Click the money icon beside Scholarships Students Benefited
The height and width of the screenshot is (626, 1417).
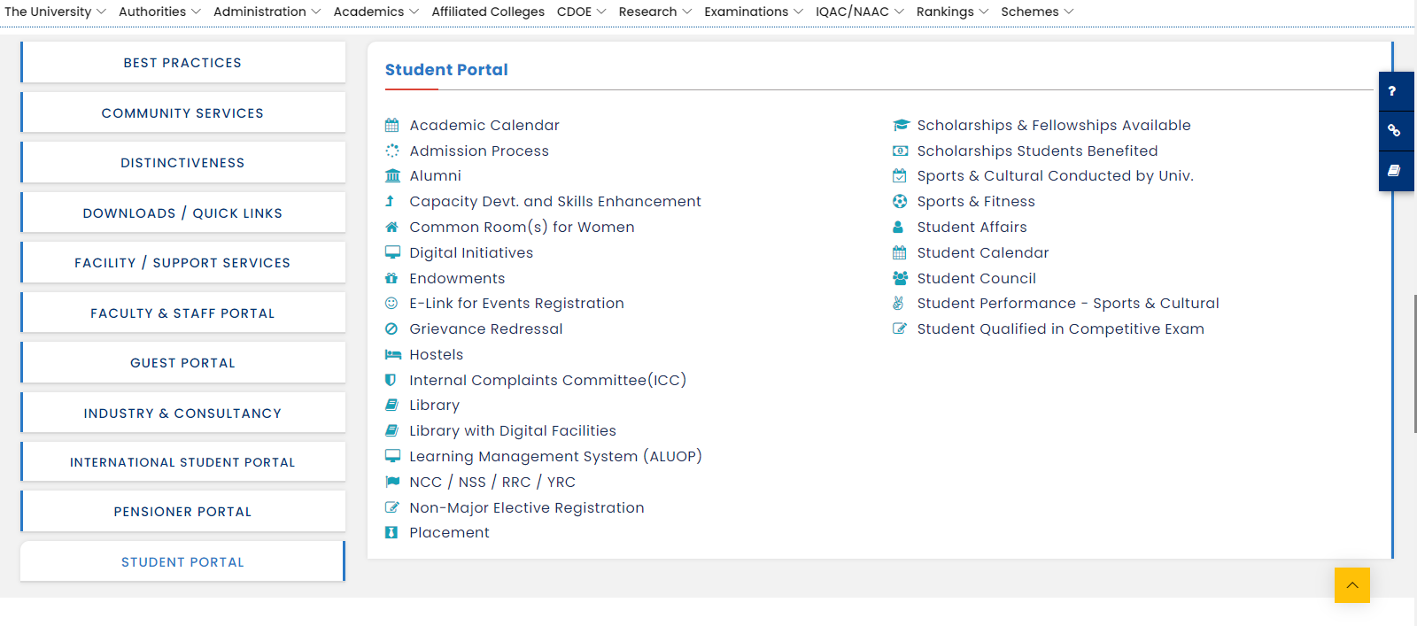900,151
